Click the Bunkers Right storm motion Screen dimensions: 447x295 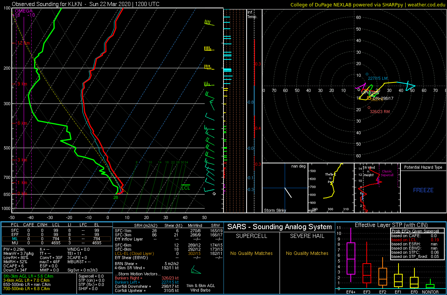147,278
